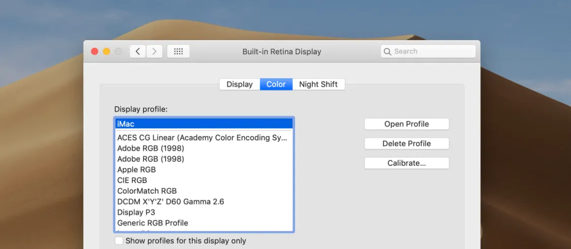Select the Generic RGB Profile entry
The width and height of the screenshot is (571, 249).
tap(205, 223)
